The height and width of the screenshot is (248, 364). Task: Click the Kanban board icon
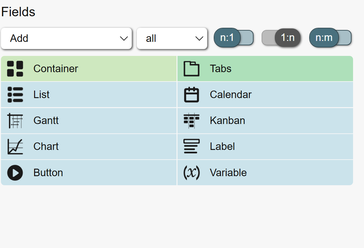coord(191,121)
